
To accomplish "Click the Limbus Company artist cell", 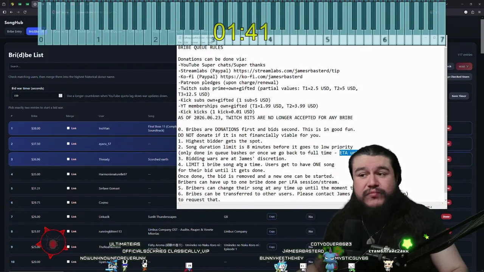I will (235, 231).
